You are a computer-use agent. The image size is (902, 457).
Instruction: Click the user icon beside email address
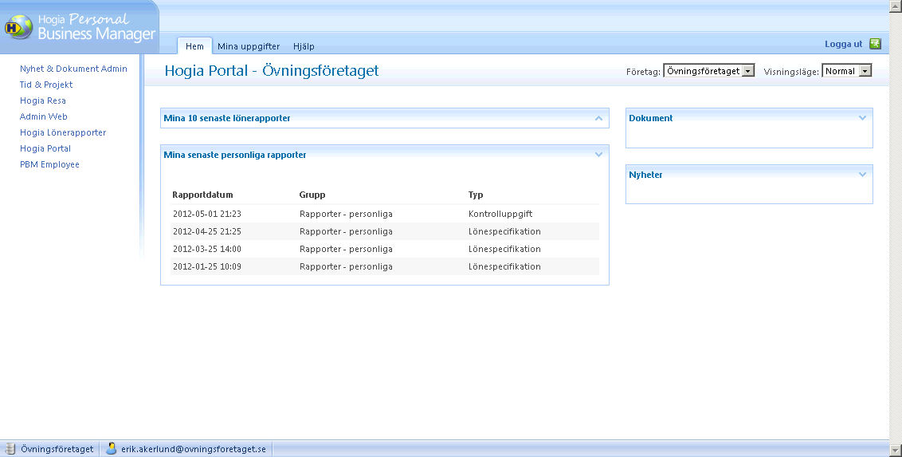click(x=111, y=448)
